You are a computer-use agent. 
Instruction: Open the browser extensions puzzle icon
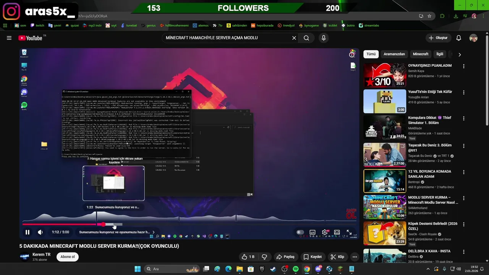[442, 16]
